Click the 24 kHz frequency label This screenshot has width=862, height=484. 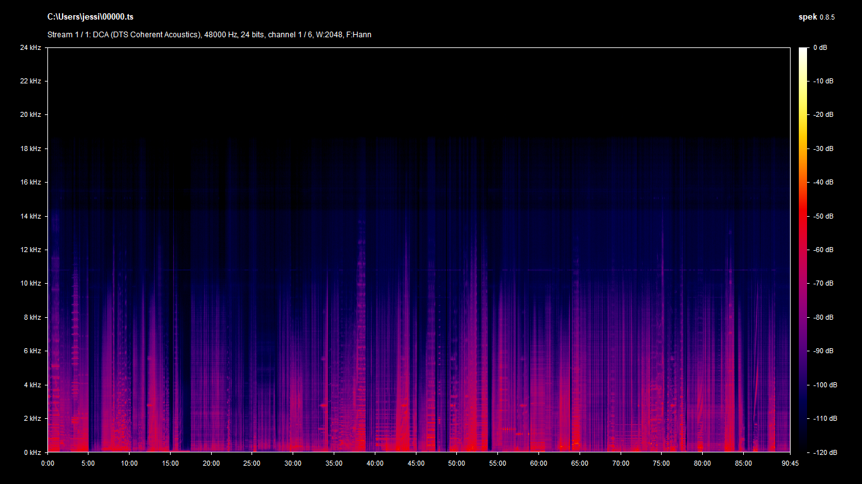click(30, 47)
